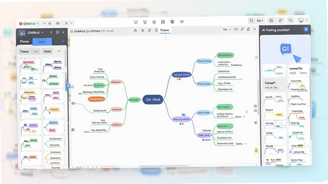Click the layout grid icon in top right
The image size is (328, 184).
pos(271,20)
